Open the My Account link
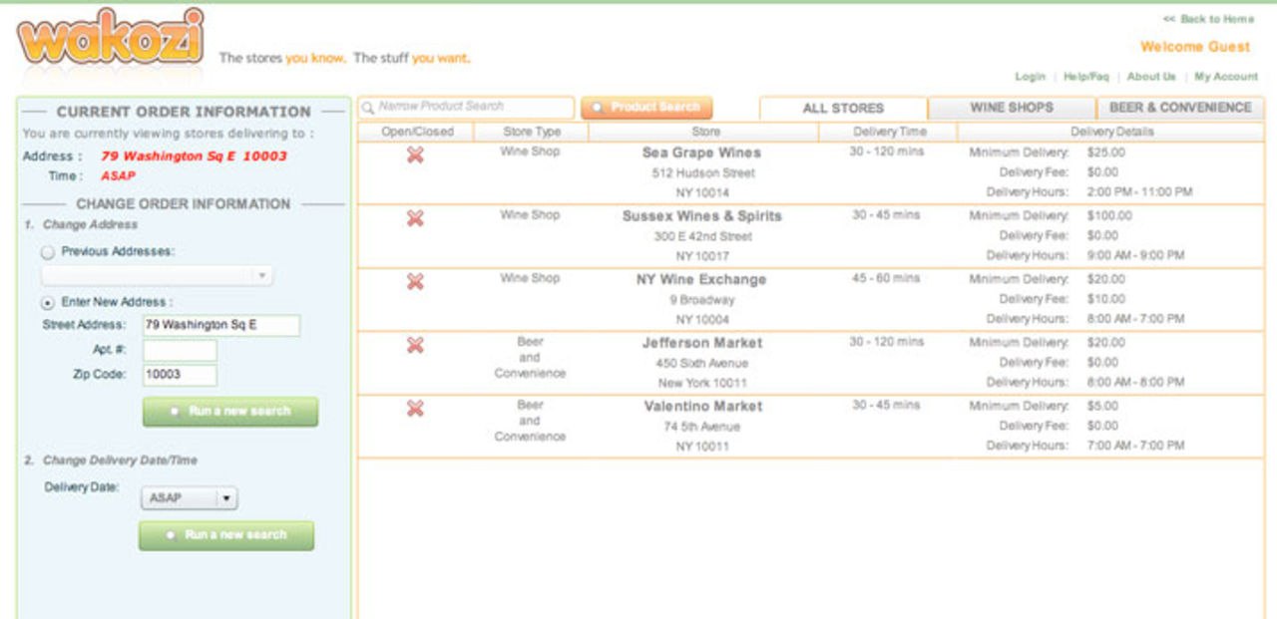This screenshot has height=619, width=1277. (x=1226, y=77)
